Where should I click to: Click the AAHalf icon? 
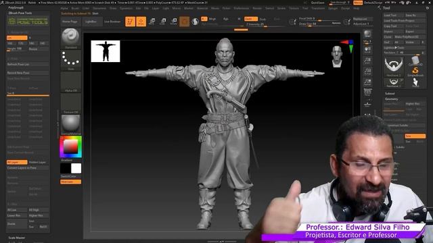367,82
